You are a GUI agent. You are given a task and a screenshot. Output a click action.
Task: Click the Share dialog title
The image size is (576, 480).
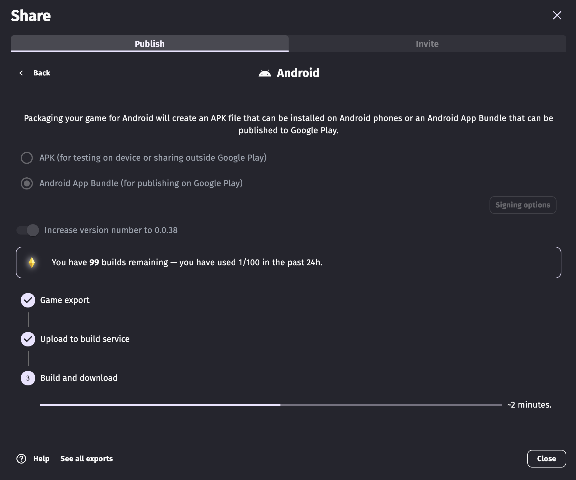(31, 16)
